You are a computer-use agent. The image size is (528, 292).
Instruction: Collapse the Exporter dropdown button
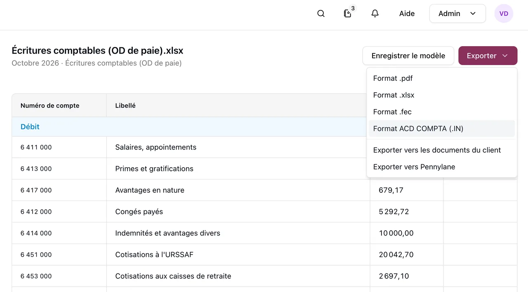pos(488,56)
